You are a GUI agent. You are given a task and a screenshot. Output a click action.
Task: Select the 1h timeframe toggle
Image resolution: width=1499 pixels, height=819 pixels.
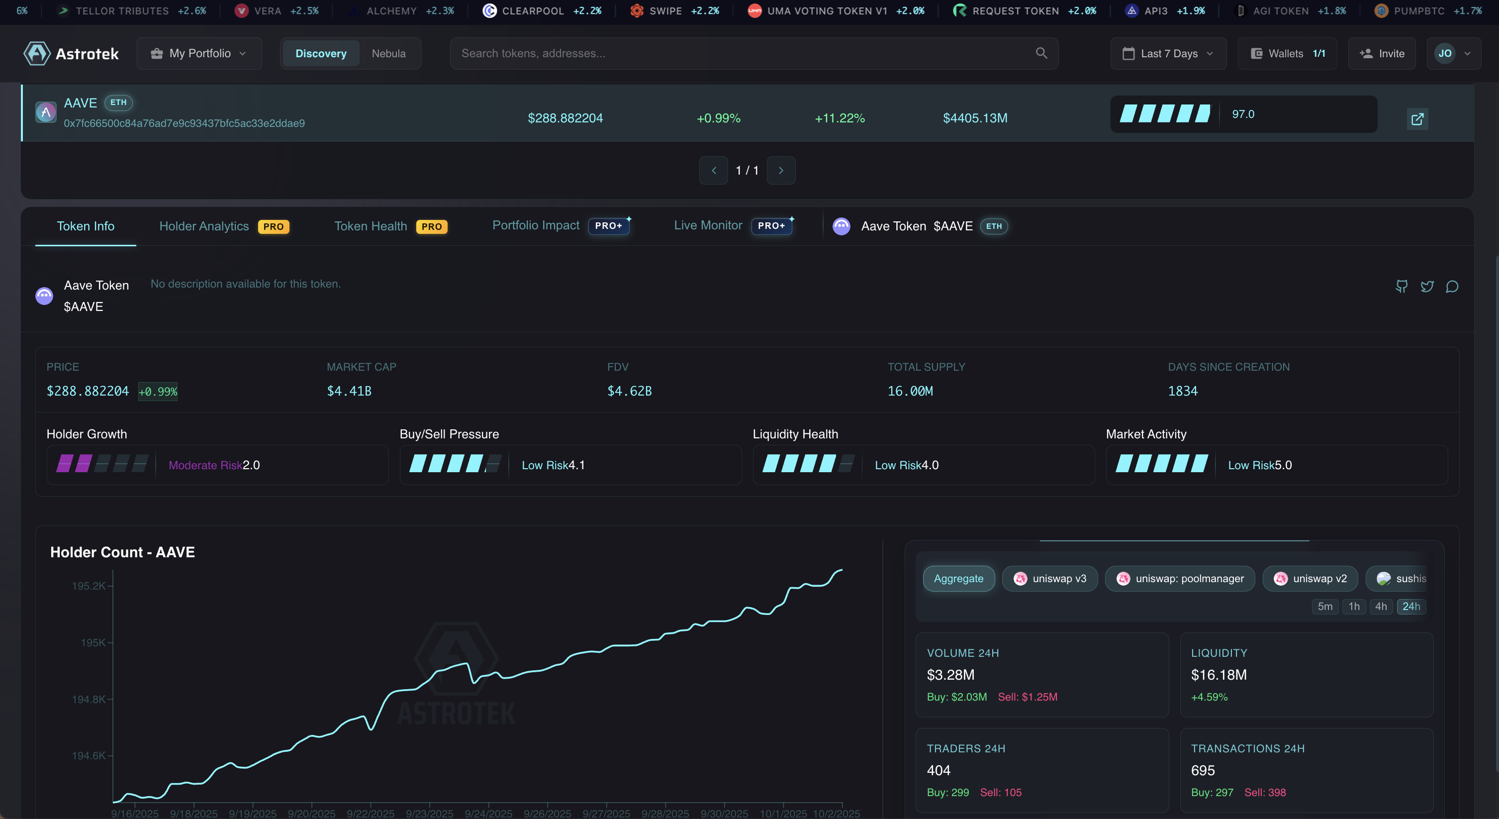coord(1354,607)
